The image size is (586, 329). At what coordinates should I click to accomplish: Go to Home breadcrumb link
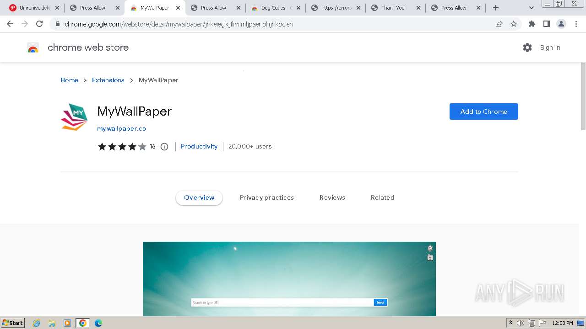69,80
